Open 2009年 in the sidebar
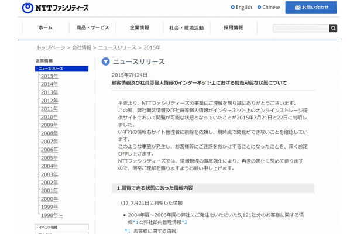 [49, 125]
